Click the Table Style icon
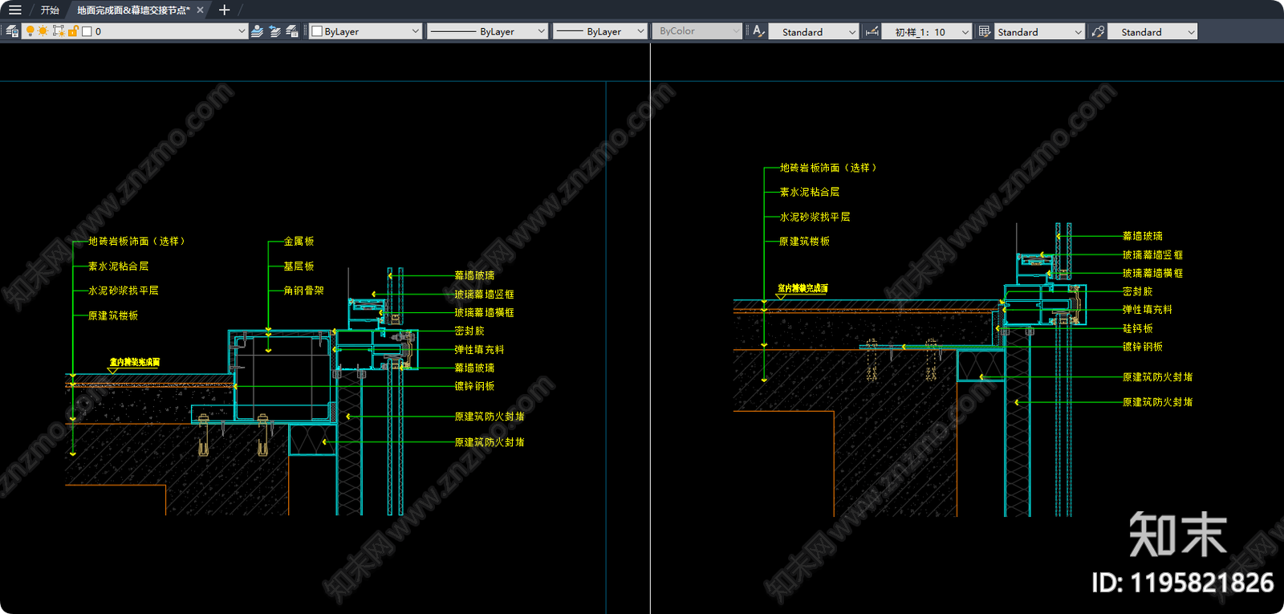The height and width of the screenshot is (614, 1284). [x=985, y=31]
